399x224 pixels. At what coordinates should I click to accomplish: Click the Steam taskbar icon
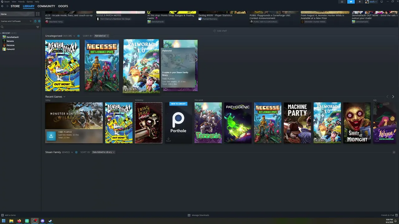(x=50, y=221)
